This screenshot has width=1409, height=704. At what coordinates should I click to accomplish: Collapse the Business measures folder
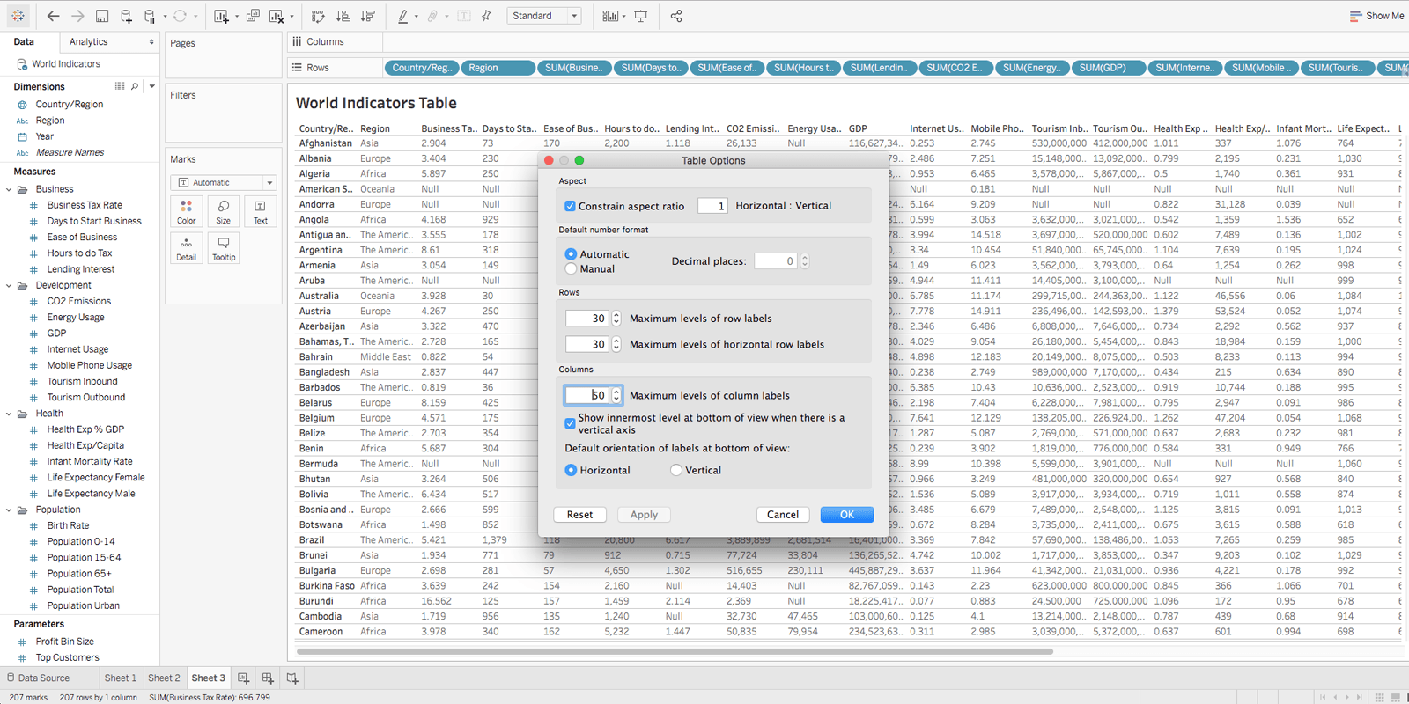pos(9,189)
